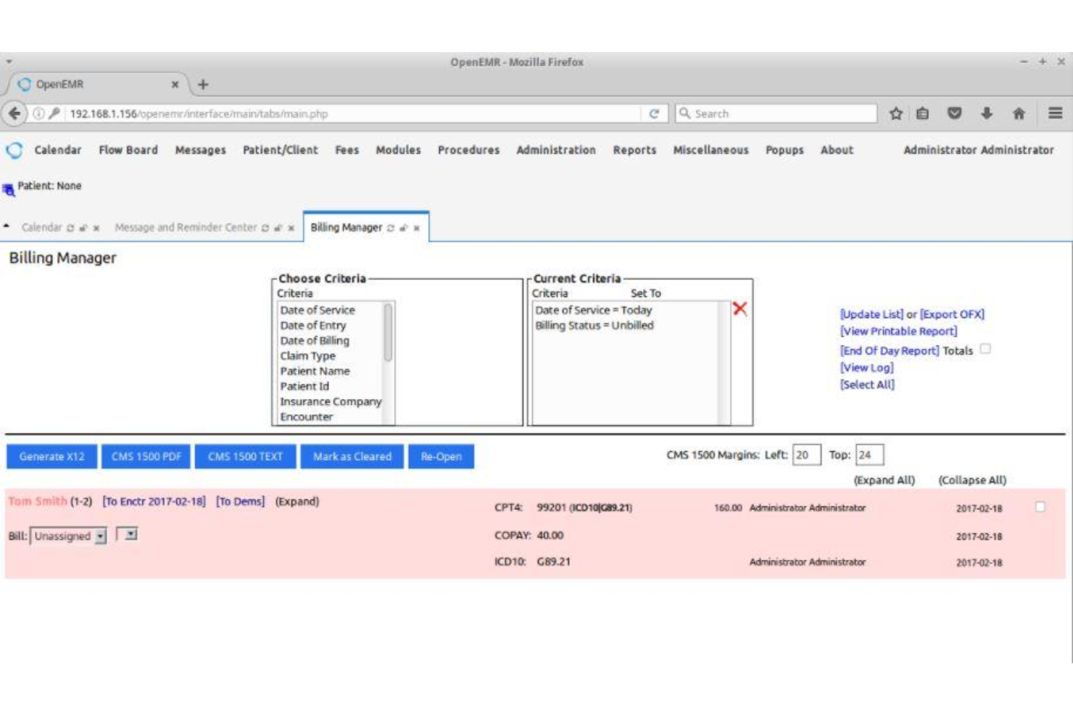
Task: Open View Log link
Action: [x=868, y=367]
